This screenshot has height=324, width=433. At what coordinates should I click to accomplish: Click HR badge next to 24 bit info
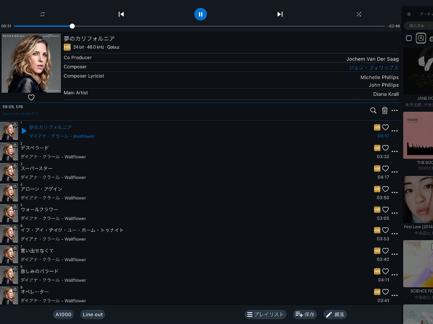click(x=67, y=47)
